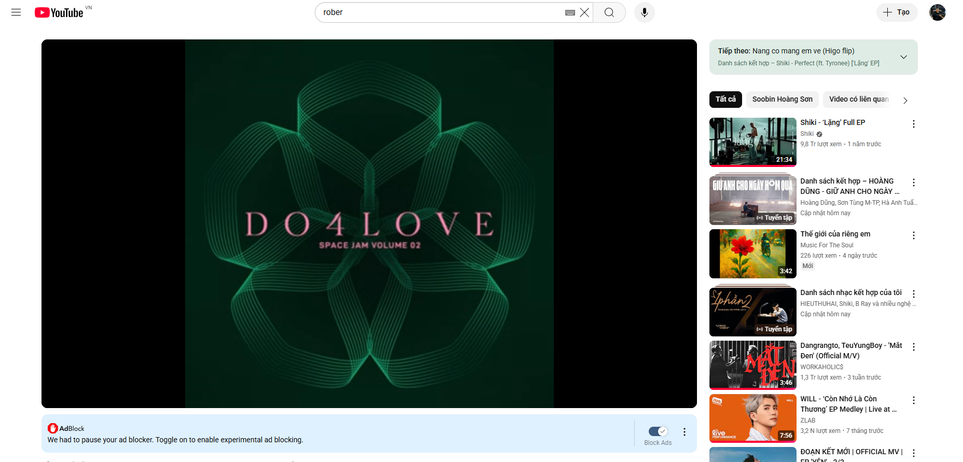Open the 'Shiki - Lặng Full EP' thumbnail
Viewport: 963px width, 462px height.
(x=753, y=142)
